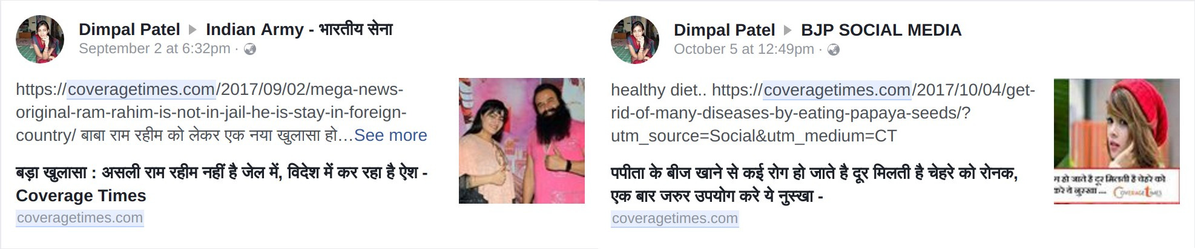Open the October 5 at 12:49pm timestamp
This screenshot has height=249, width=1195.
click(744, 50)
